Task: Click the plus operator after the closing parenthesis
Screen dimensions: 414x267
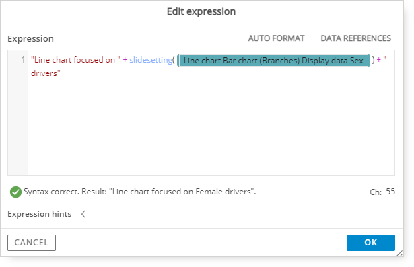Action: tap(379, 60)
